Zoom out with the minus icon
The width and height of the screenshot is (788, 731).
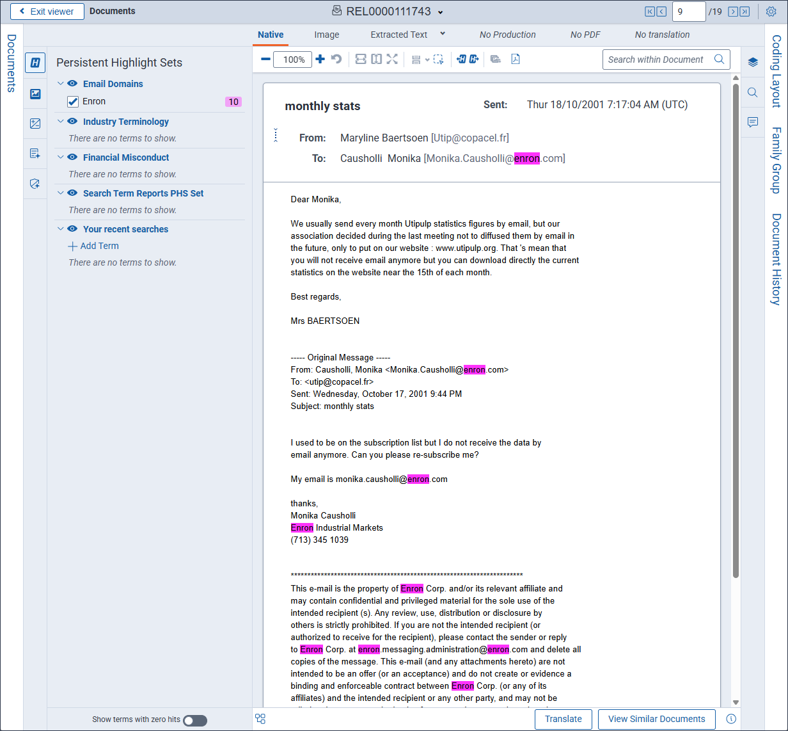point(266,60)
